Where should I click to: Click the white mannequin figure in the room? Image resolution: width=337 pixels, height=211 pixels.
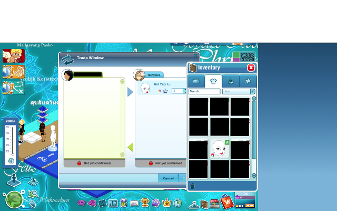click(x=53, y=138)
